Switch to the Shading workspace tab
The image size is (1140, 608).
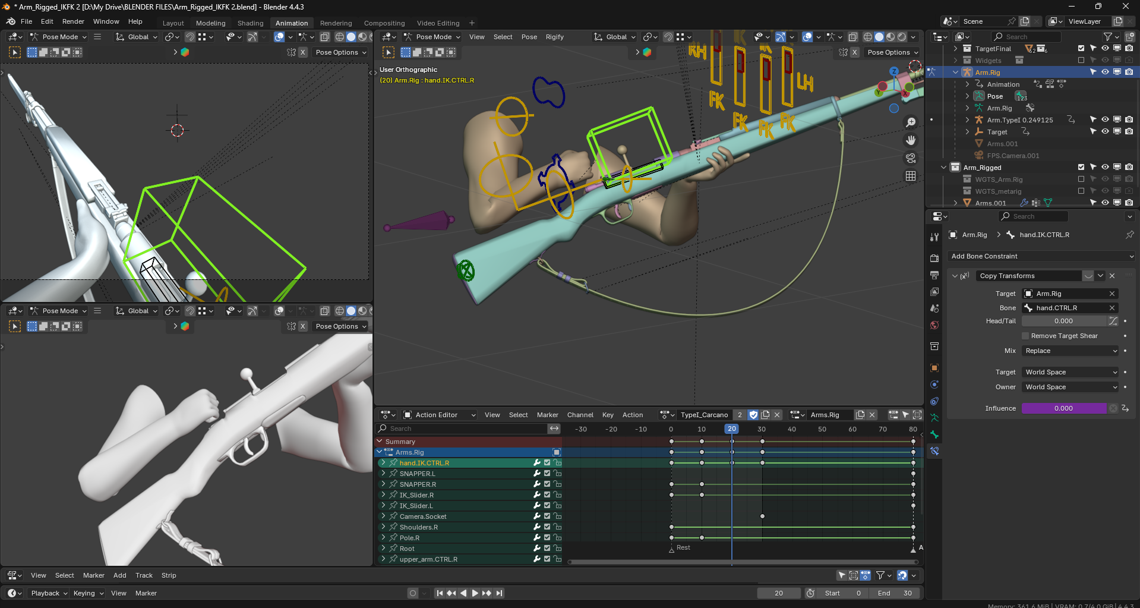250,23
